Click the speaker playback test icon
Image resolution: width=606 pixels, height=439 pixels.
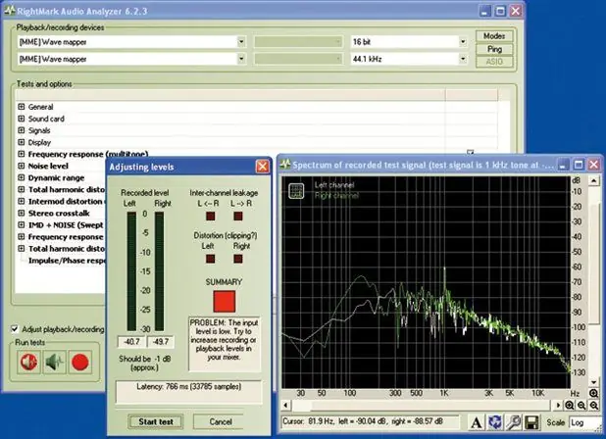point(29,363)
